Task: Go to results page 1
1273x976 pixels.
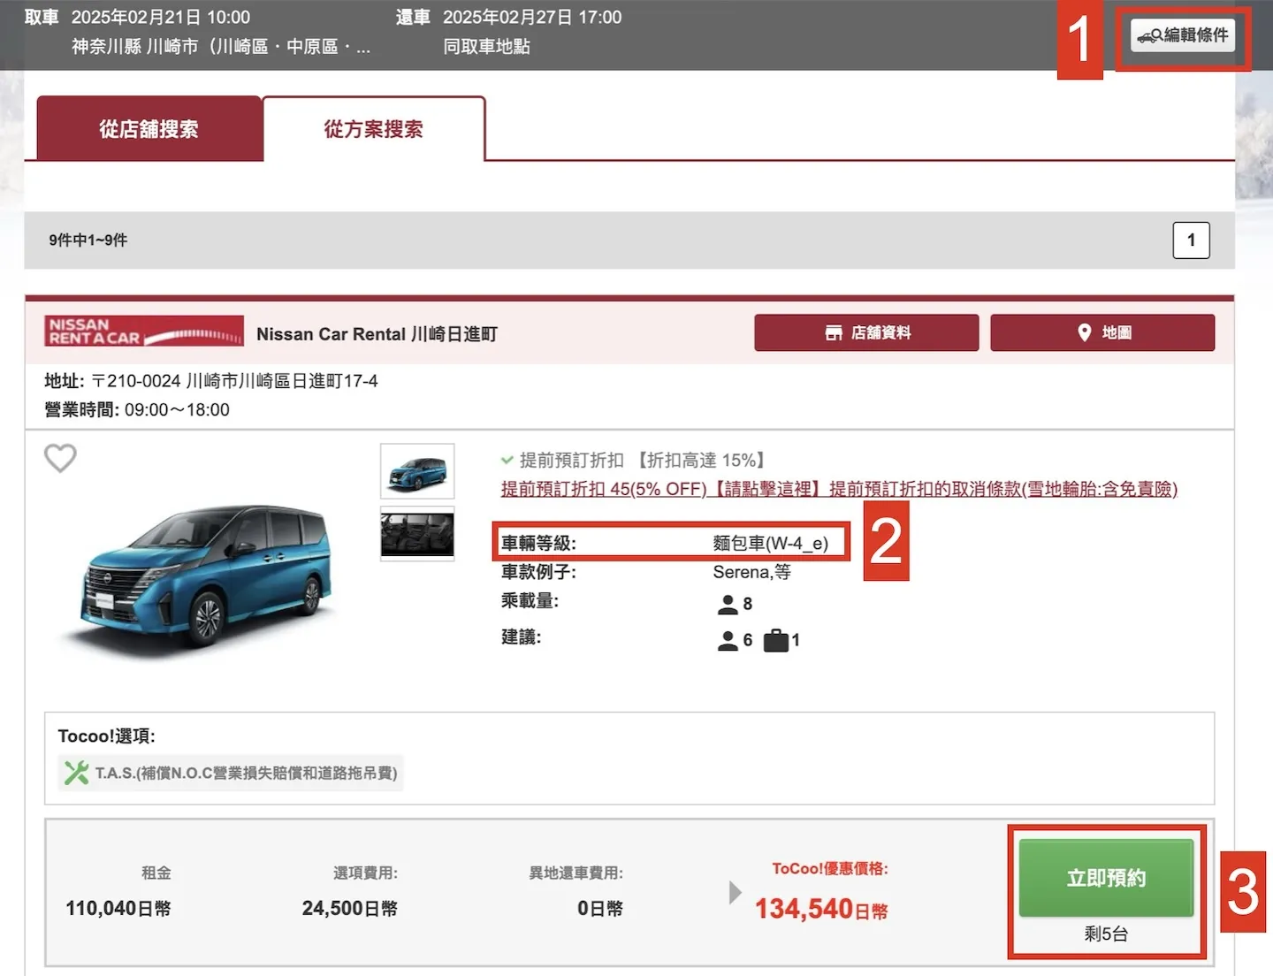Action: (x=1191, y=240)
